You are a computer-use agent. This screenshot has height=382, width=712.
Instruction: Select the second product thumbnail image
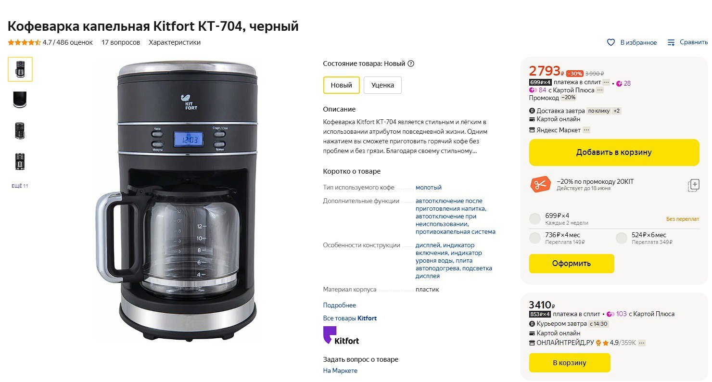(20, 100)
